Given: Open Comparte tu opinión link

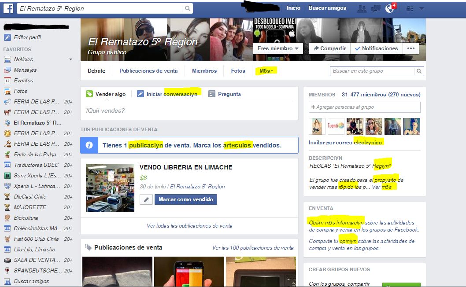Looking at the screenshot, I should 333,241.
